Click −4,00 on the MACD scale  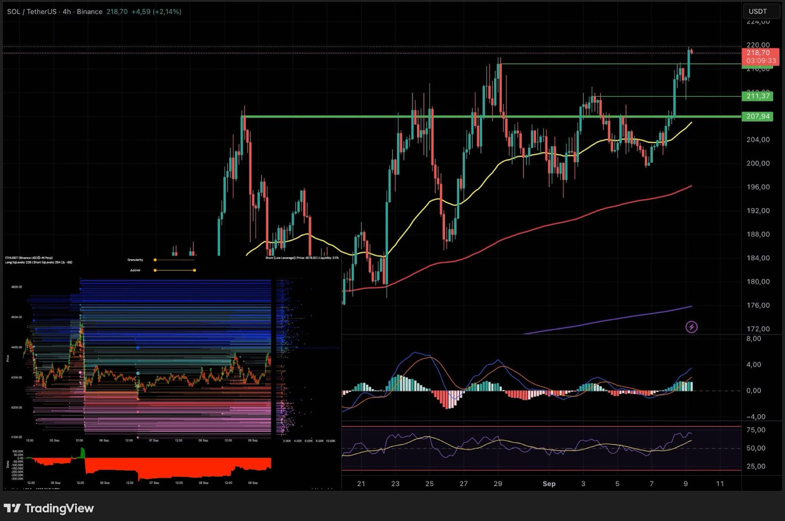(x=756, y=417)
